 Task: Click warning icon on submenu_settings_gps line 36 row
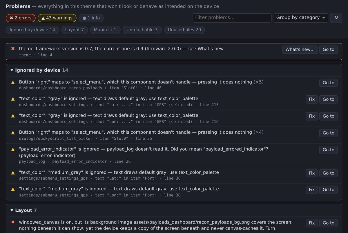point(13,173)
